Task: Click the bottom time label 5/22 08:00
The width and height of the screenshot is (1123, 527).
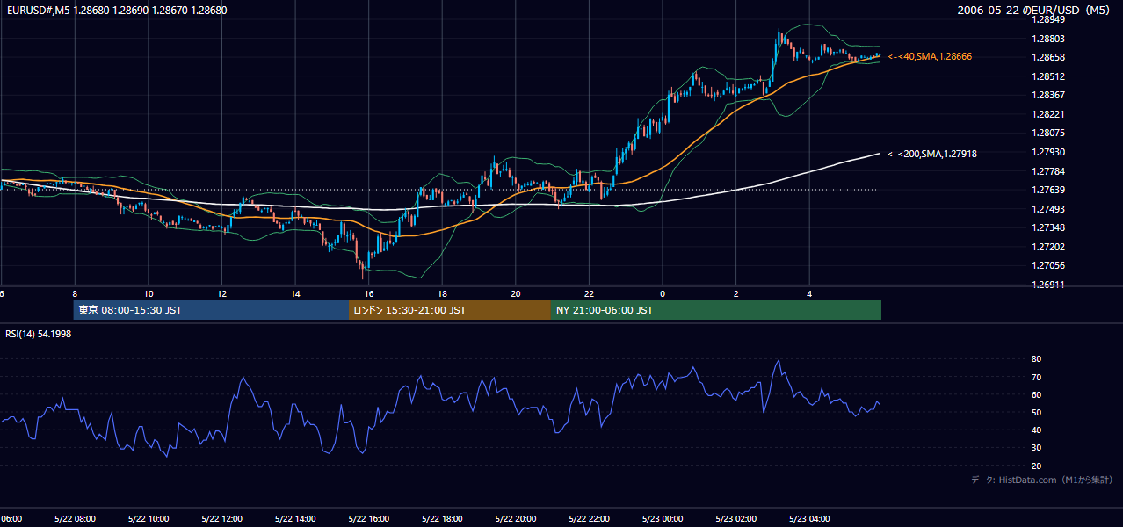Action: coord(74,518)
